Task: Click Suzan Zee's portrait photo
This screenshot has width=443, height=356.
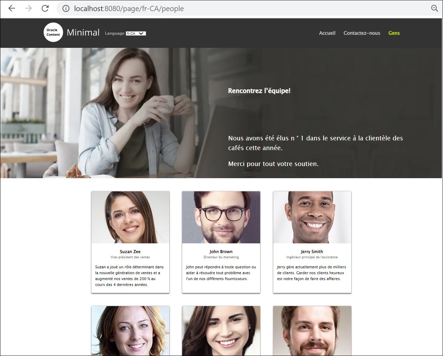Action: pyautogui.click(x=130, y=217)
